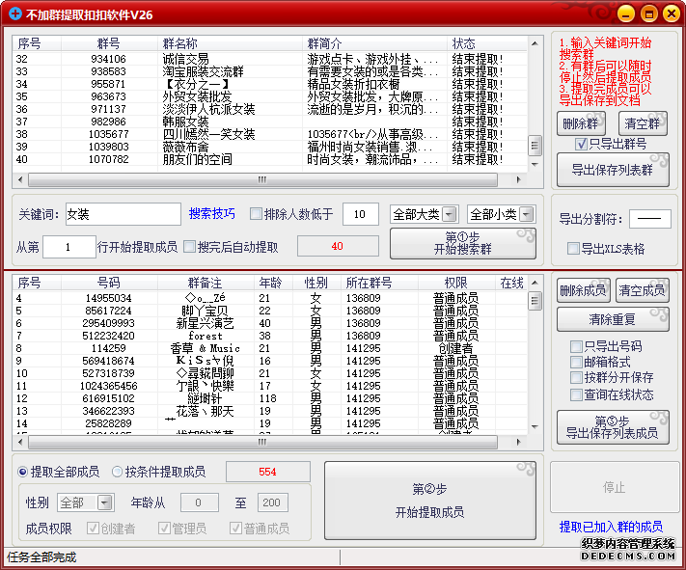This screenshot has width=686, height=570.
Task: Select member row 新星兴演艺
Action: (270, 323)
